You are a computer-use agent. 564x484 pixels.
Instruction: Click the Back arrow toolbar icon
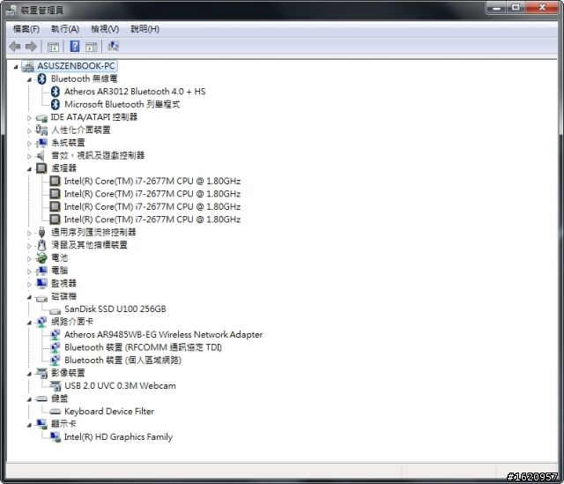click(x=15, y=47)
